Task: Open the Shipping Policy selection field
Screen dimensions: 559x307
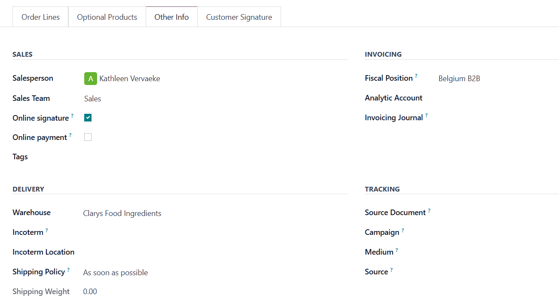Action: tap(172, 273)
